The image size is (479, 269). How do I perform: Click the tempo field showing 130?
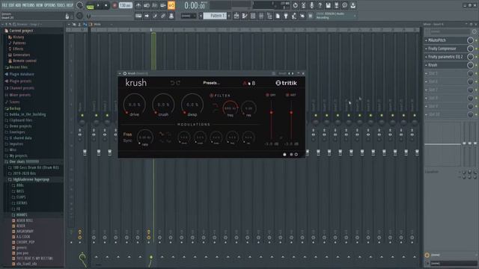[x=126, y=5]
